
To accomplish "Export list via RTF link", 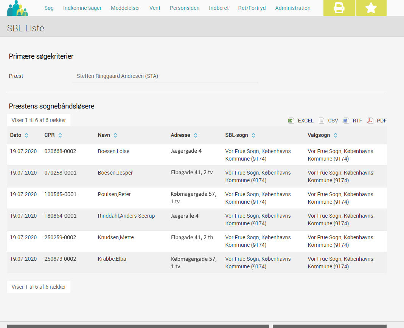I will pyautogui.click(x=357, y=121).
